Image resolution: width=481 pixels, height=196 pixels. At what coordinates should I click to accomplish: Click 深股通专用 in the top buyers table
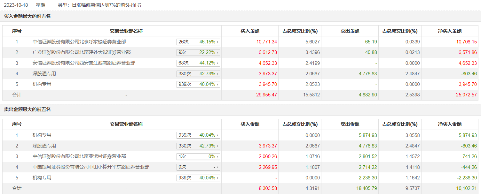pos(44,74)
